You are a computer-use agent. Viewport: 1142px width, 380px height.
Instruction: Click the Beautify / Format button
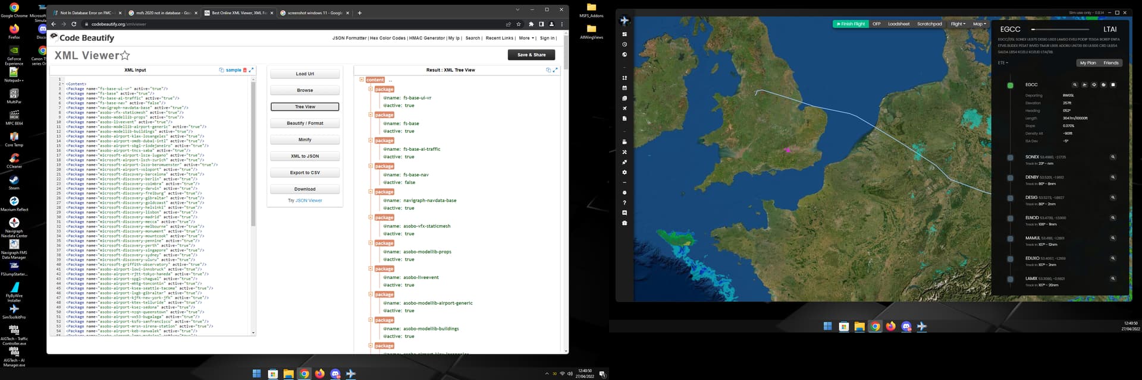click(305, 123)
